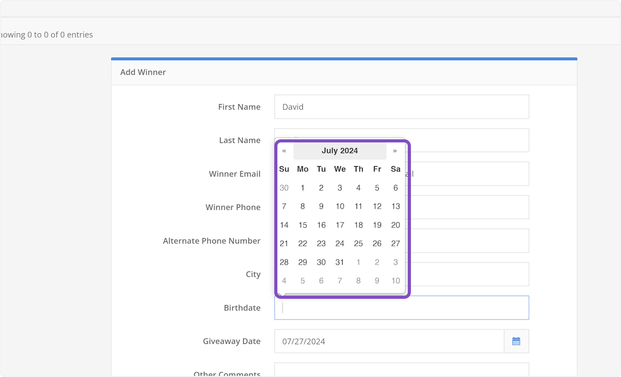Select July 2024 header to change month view
Viewport: 621px width, 377px height.
(339, 151)
